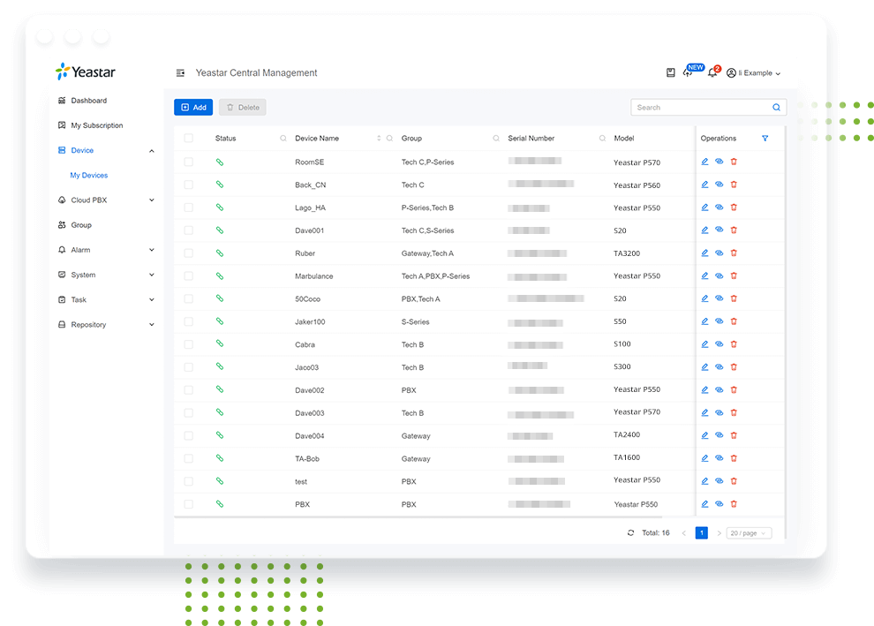Click the trash icon in the test row
The width and height of the screenshot is (874, 626).
click(x=734, y=481)
